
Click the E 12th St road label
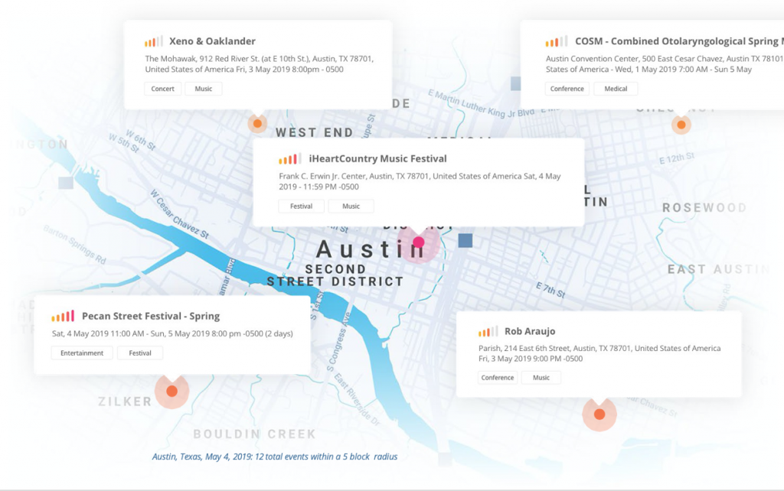click(677, 159)
